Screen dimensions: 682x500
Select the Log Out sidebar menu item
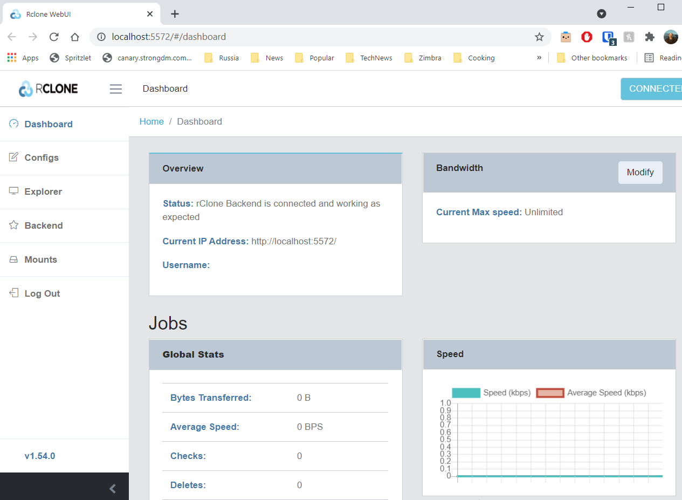tap(64, 293)
